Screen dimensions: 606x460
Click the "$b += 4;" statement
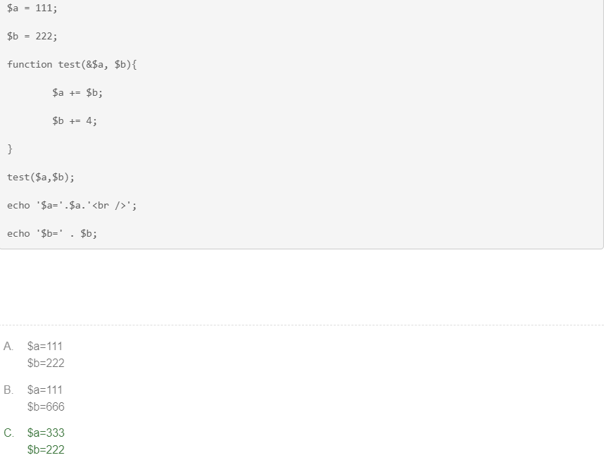pyautogui.click(x=75, y=120)
